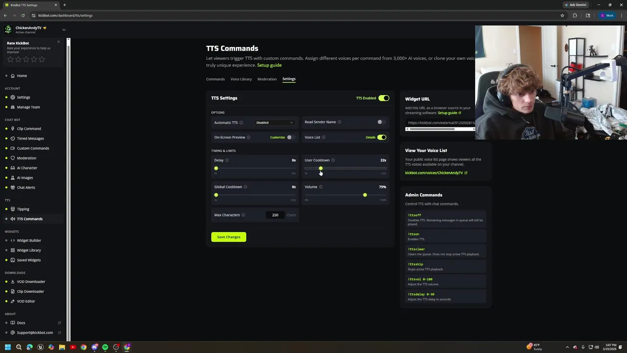Open Setup guide link in page header

pos(269,65)
